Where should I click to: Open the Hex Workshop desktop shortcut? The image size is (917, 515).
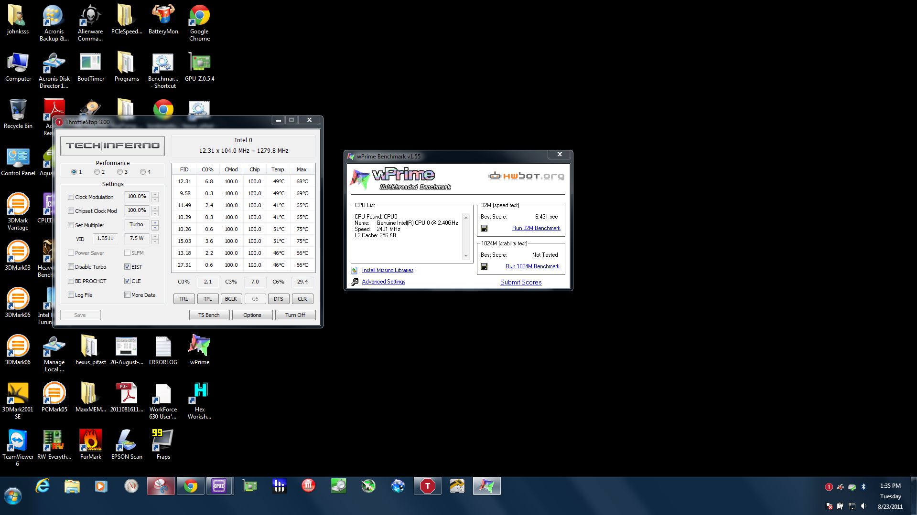point(200,401)
